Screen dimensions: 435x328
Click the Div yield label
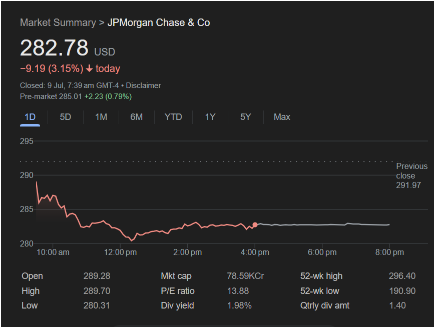tap(177, 305)
